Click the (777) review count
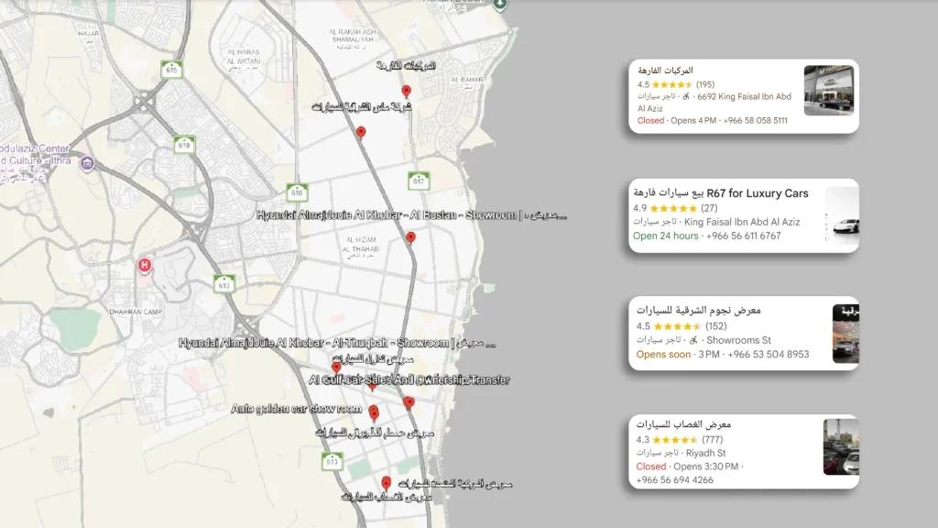 point(712,439)
